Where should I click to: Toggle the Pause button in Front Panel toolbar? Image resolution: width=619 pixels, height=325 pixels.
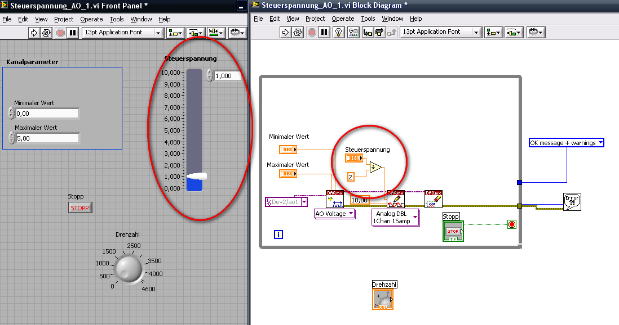[x=73, y=33]
